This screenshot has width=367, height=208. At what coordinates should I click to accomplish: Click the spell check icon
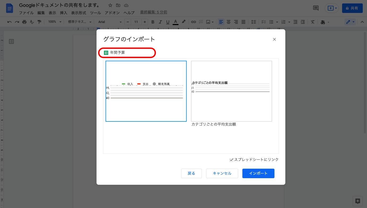32,22
